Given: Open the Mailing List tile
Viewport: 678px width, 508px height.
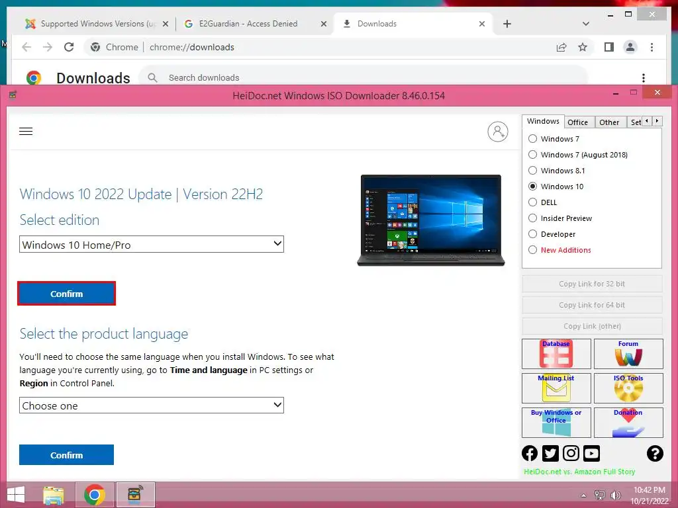Looking at the screenshot, I should click(556, 388).
